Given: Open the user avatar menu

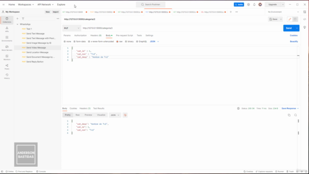Looking at the screenshot, I should pyautogui.click(x=260, y=4).
